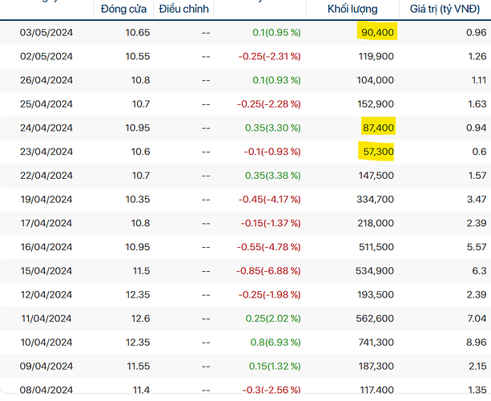Select the 03/05/2024 date cell
491x401 pixels.
pyautogui.click(x=46, y=32)
